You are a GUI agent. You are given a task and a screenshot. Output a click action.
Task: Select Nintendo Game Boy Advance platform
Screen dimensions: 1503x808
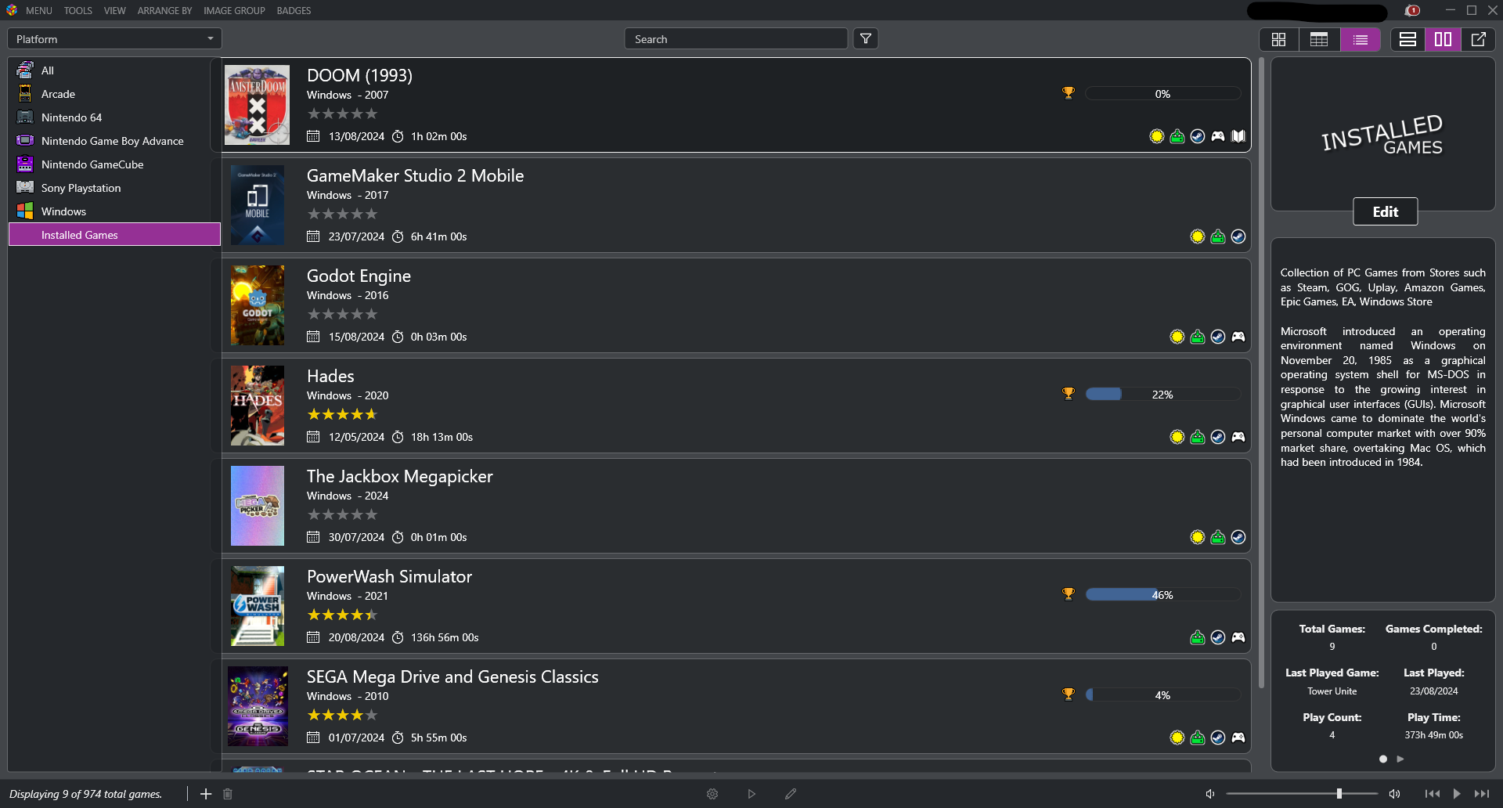[x=114, y=141]
